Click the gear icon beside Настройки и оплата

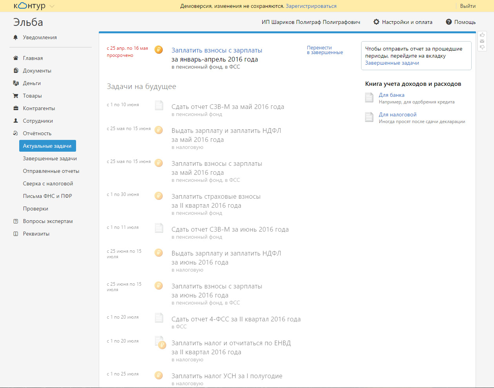coord(376,22)
